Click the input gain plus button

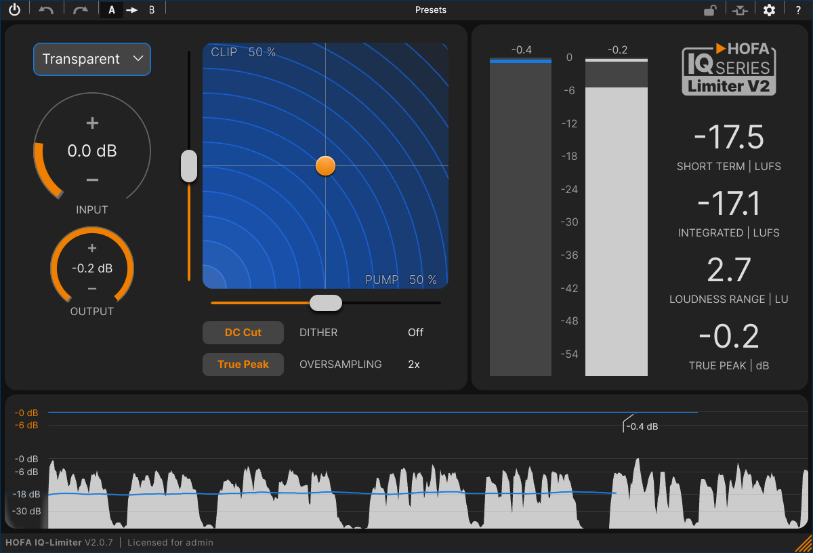(x=92, y=123)
